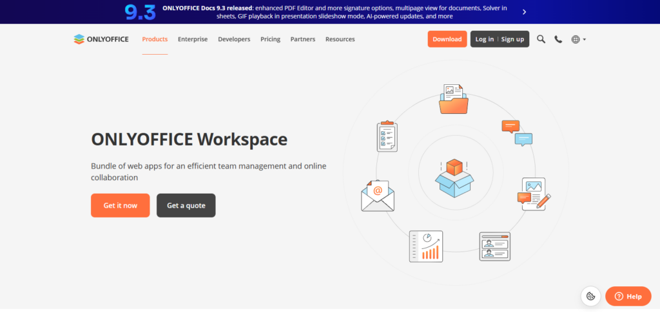Open the Developers menu

(234, 39)
